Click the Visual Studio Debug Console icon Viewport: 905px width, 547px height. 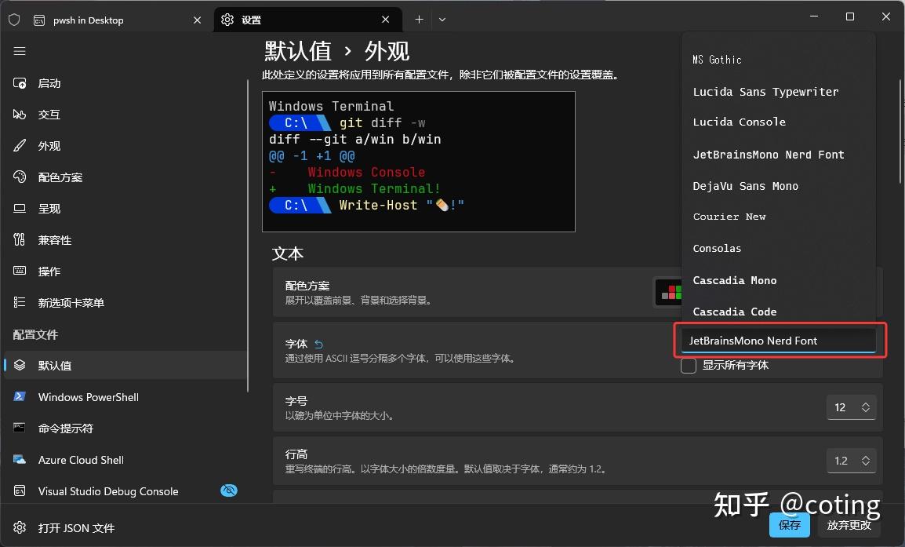click(x=20, y=491)
